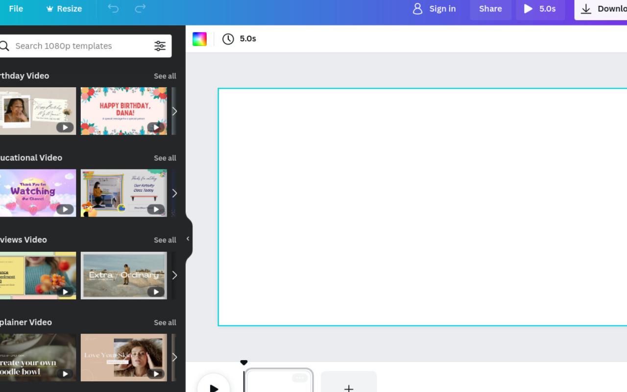Select the yellow science experiment review template

[x=38, y=275]
